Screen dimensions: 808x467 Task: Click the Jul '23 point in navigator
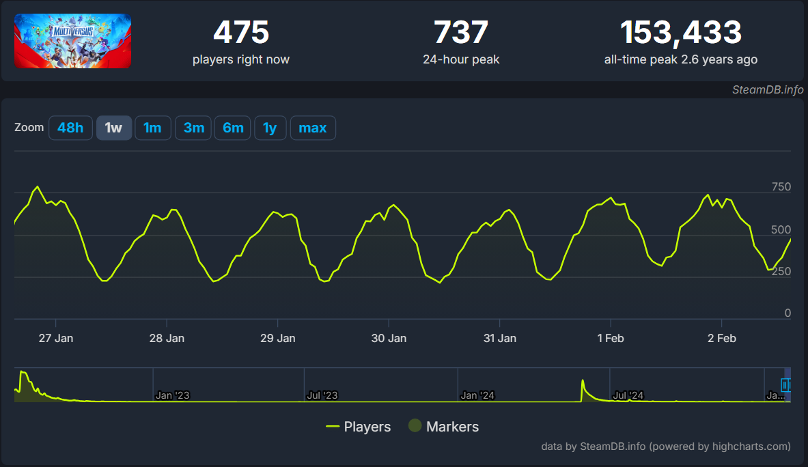[322, 395]
